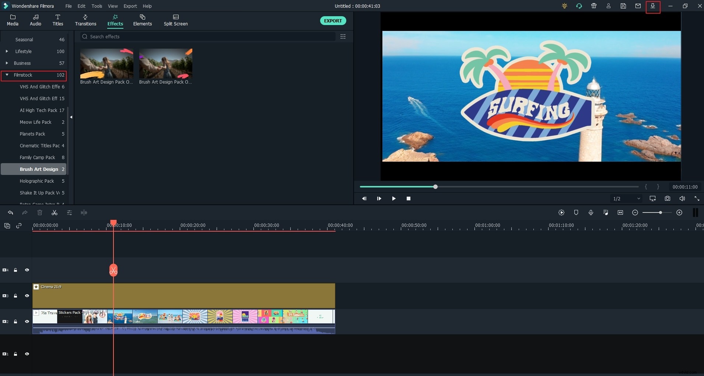The image size is (704, 376).
Task: Click the snapshot camera icon under the preview
Action: pyautogui.click(x=668, y=198)
